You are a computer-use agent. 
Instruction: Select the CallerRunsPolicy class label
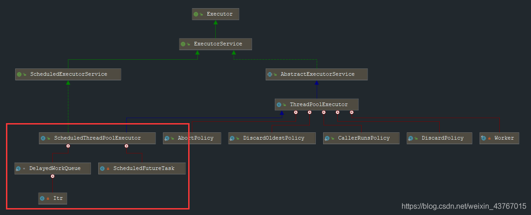[x=363, y=138]
